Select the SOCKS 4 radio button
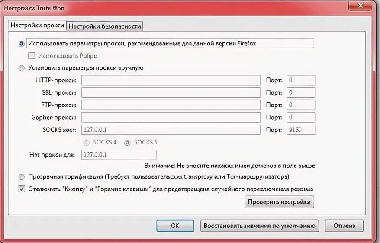Screen dimensions: 380x243 tap(86, 143)
